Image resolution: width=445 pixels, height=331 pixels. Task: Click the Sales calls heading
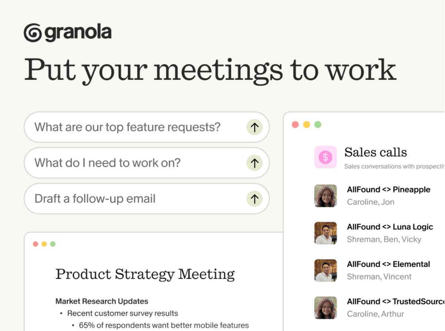[x=376, y=152]
